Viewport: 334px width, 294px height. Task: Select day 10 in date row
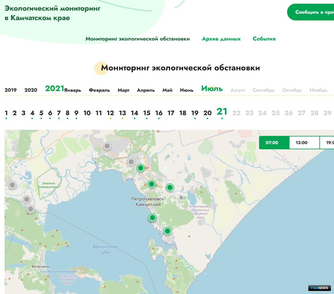tap(87, 113)
